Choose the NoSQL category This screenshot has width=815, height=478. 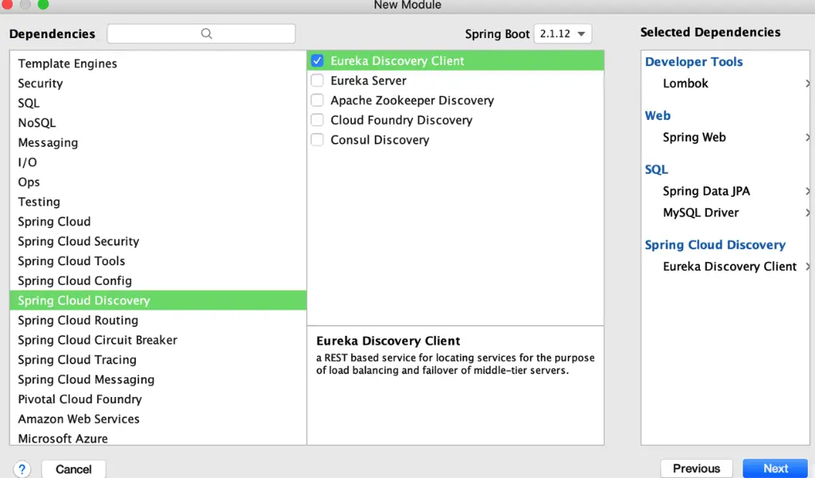[158, 122]
